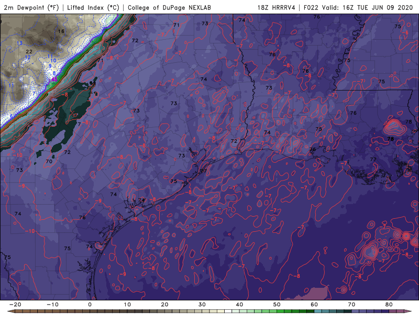This screenshot has height=314, width=419.
Task: Click the "50" color scale label
Action: click(x=277, y=305)
